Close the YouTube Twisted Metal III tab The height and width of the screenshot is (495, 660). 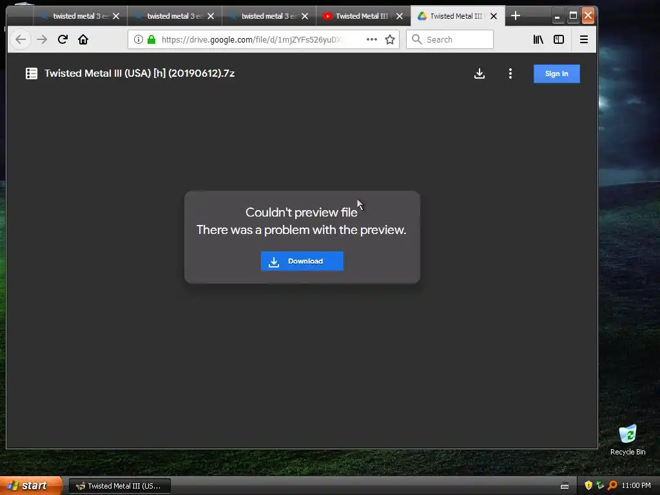(x=400, y=16)
